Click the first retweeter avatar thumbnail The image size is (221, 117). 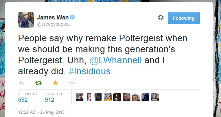tap(80, 97)
